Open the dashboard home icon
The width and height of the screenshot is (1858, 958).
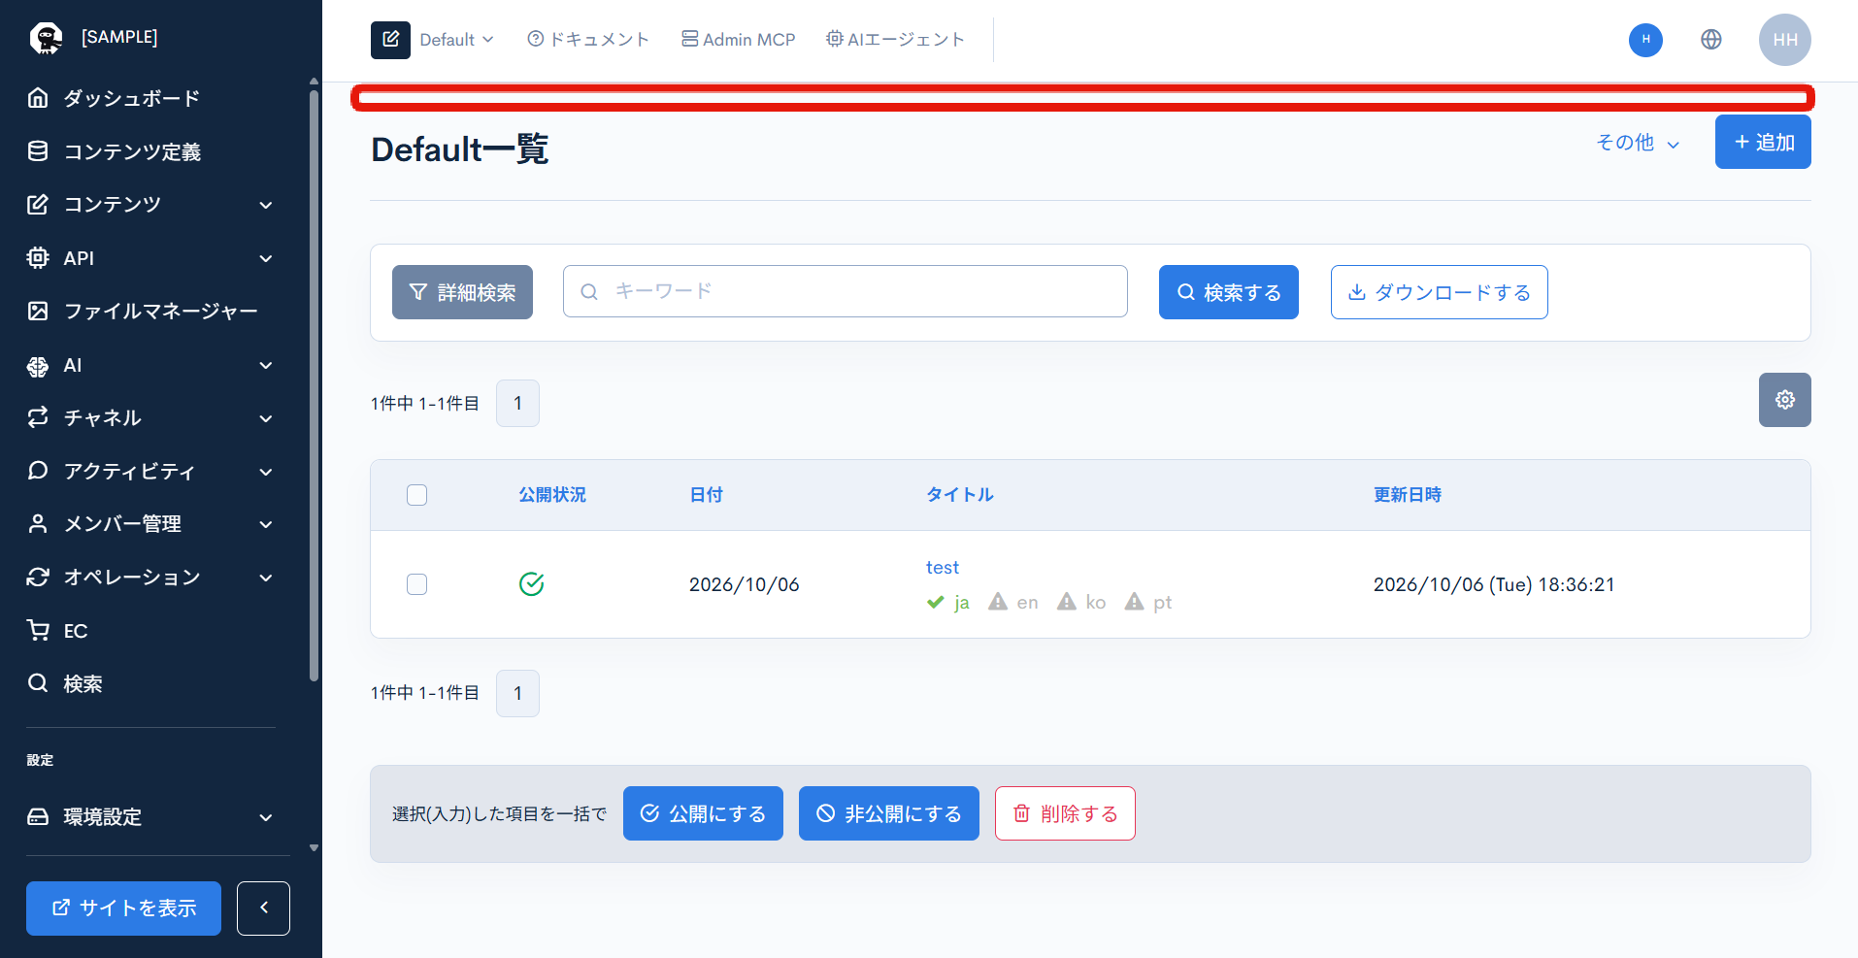click(x=38, y=98)
